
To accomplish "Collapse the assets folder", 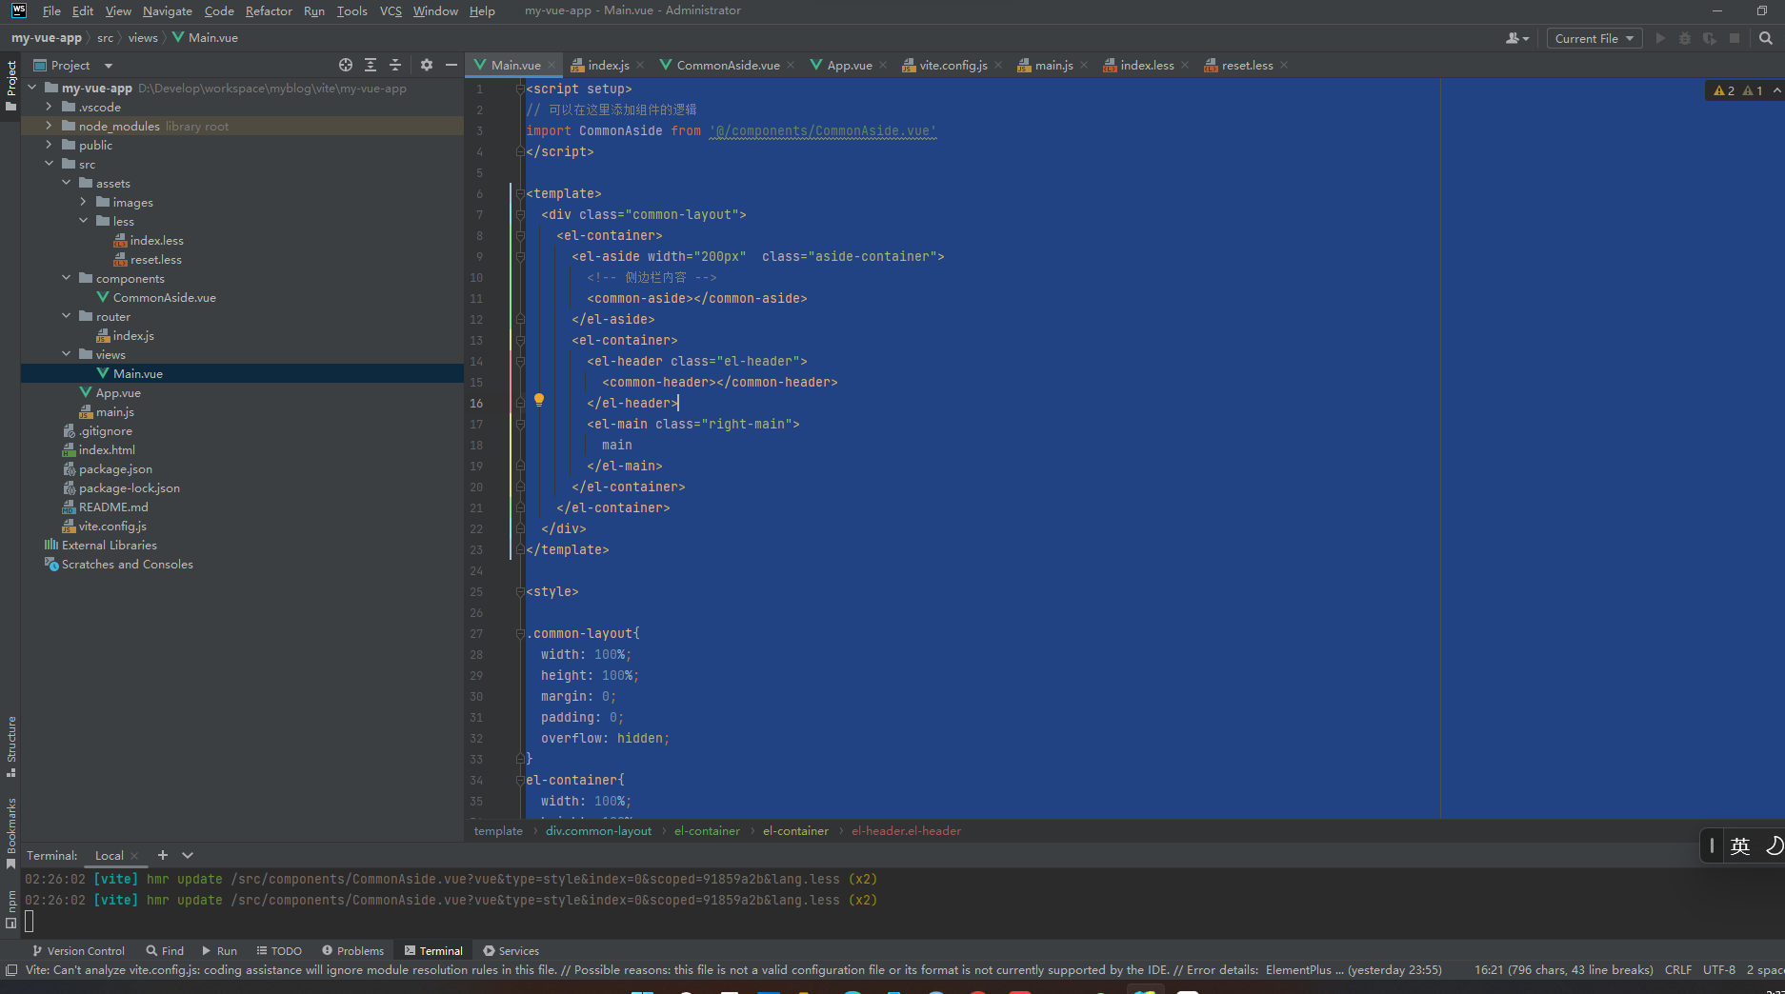I will (x=66, y=183).
